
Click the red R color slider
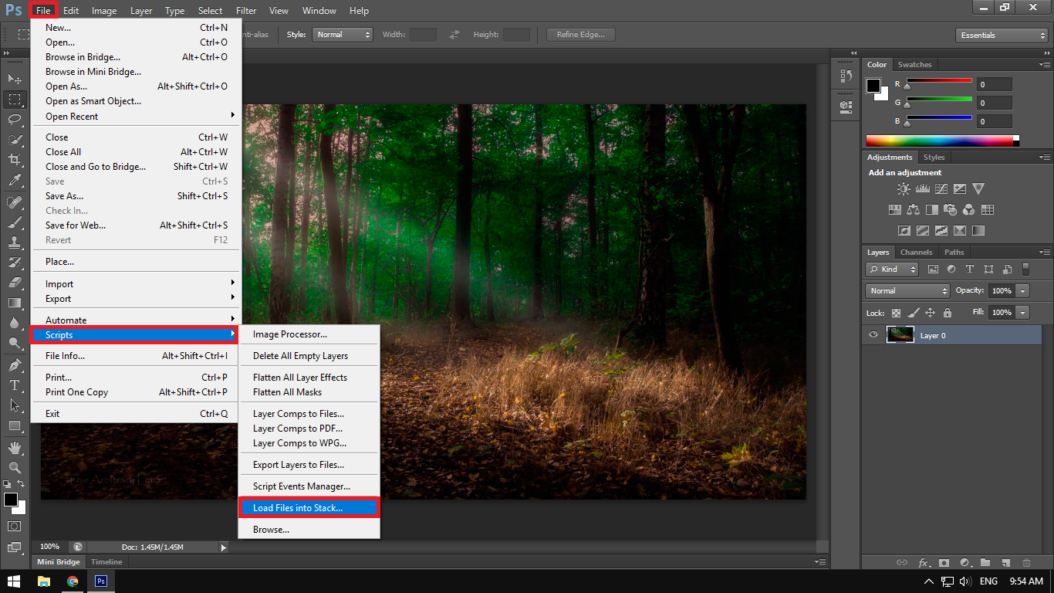(x=939, y=81)
